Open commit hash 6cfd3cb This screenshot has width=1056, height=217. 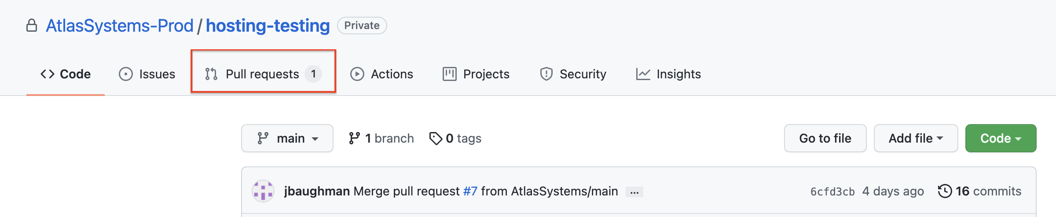(x=832, y=191)
